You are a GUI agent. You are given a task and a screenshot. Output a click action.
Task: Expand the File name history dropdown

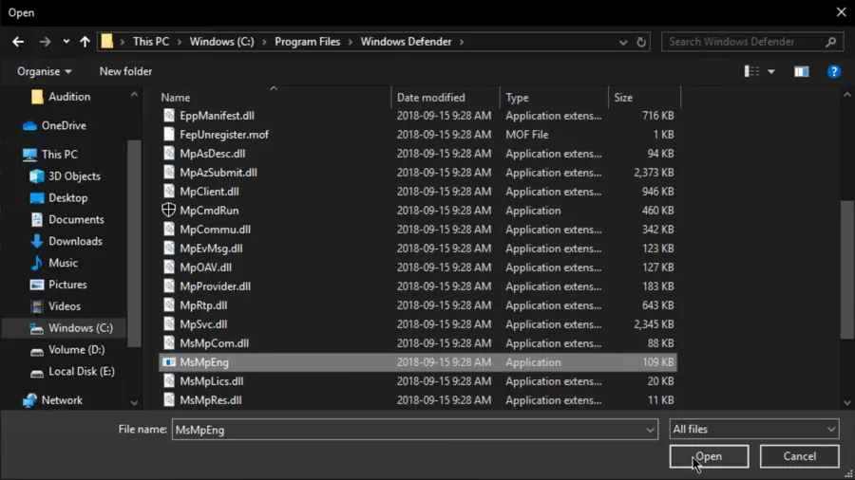coord(650,430)
